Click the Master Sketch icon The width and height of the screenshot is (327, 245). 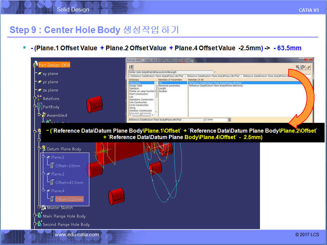pyautogui.click(x=44, y=208)
